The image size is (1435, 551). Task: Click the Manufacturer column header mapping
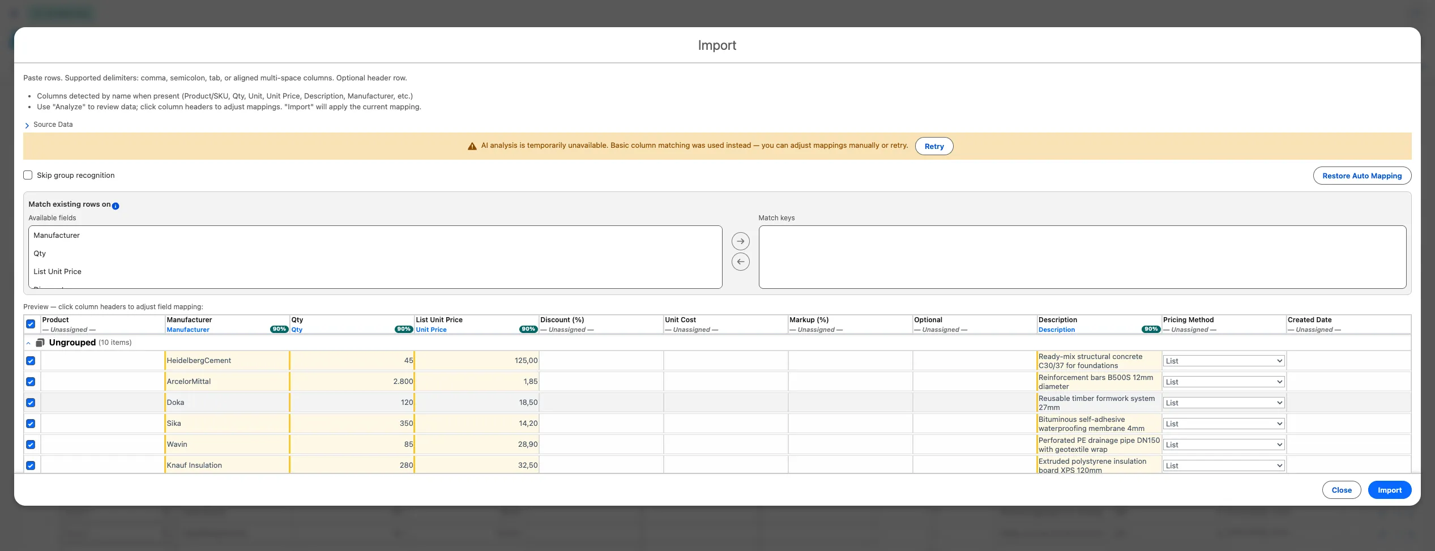[227, 324]
